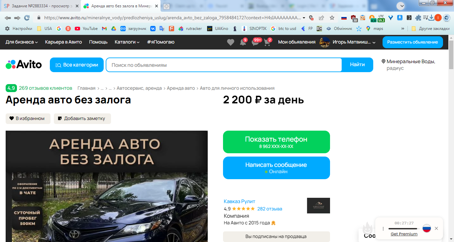Screen dimensions: 454x242
Task: Open the tab search chevron button
Action: pyautogui.click(x=401, y=6)
